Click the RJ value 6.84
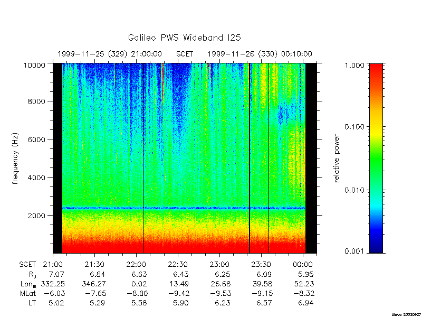 click(98, 274)
